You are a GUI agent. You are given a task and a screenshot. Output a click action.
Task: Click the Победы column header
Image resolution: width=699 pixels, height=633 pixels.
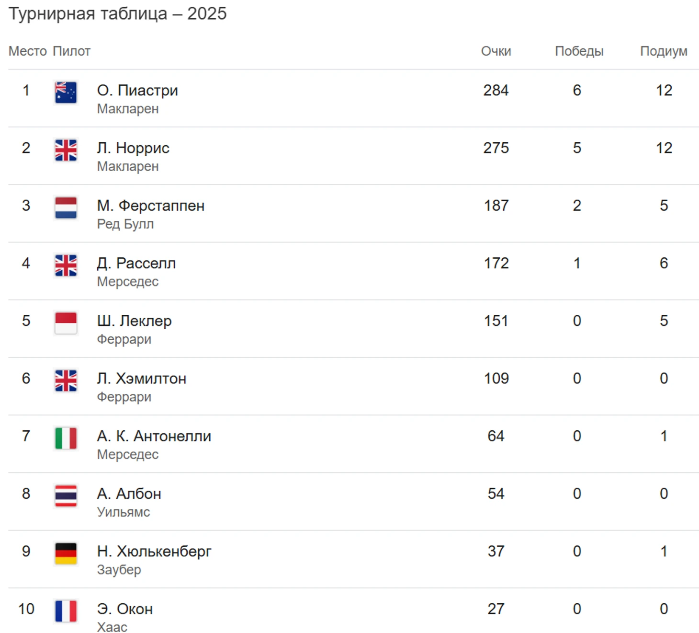click(579, 51)
